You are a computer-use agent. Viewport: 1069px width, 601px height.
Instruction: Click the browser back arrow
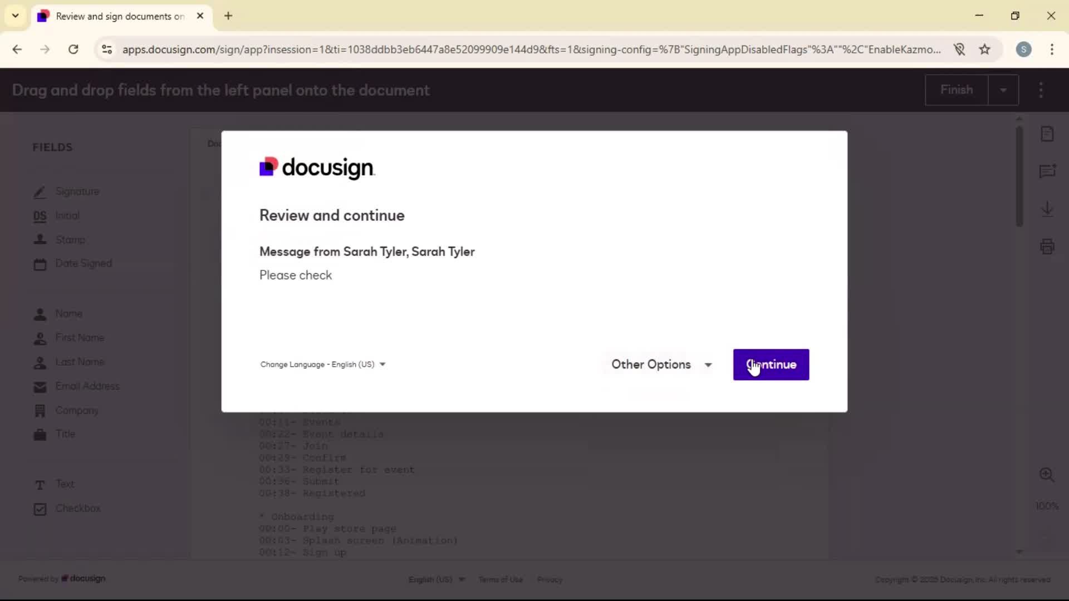17,50
